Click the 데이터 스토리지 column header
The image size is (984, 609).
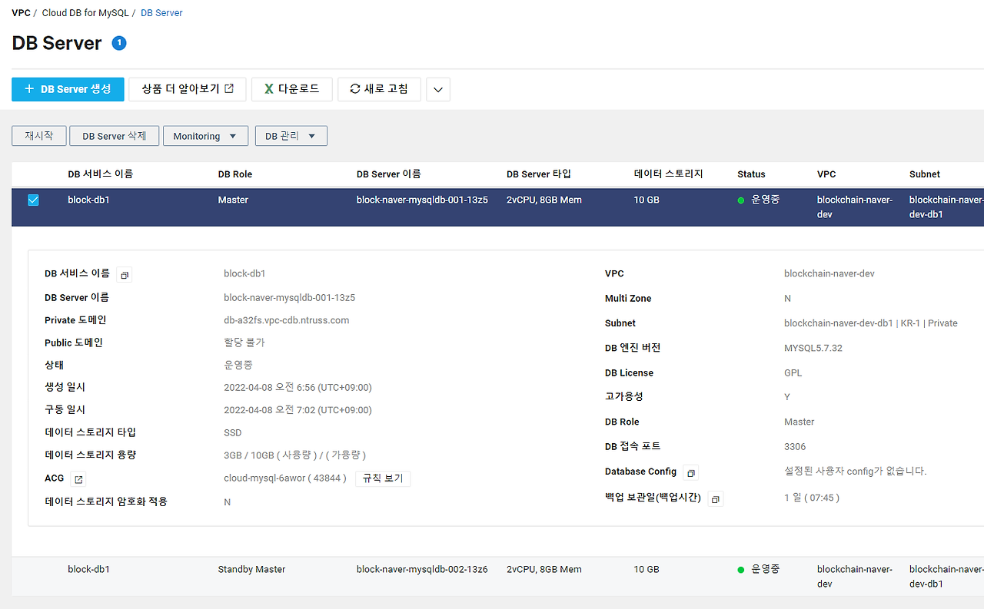click(669, 174)
